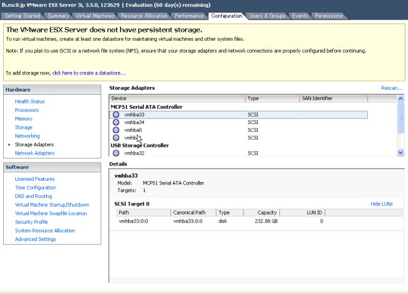The width and height of the screenshot is (408, 294).
Task: Open Security Profile settings
Action: click(31, 222)
